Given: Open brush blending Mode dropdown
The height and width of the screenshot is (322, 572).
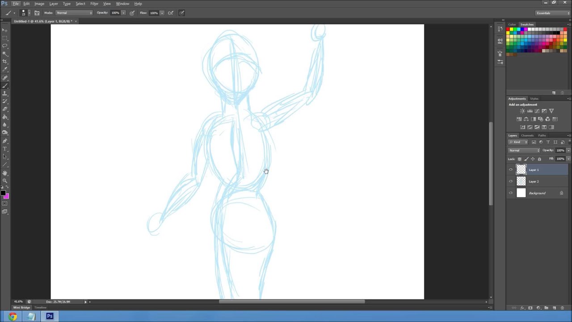Looking at the screenshot, I should tap(75, 13).
